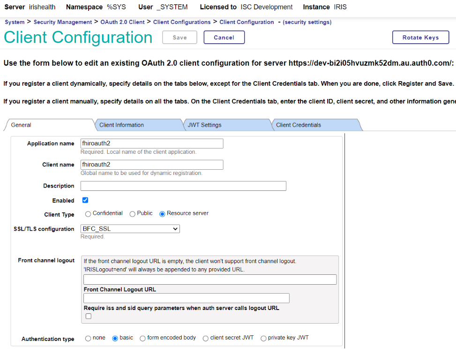Choose form encoded body authentication
The image size is (456, 363).
[x=142, y=339]
